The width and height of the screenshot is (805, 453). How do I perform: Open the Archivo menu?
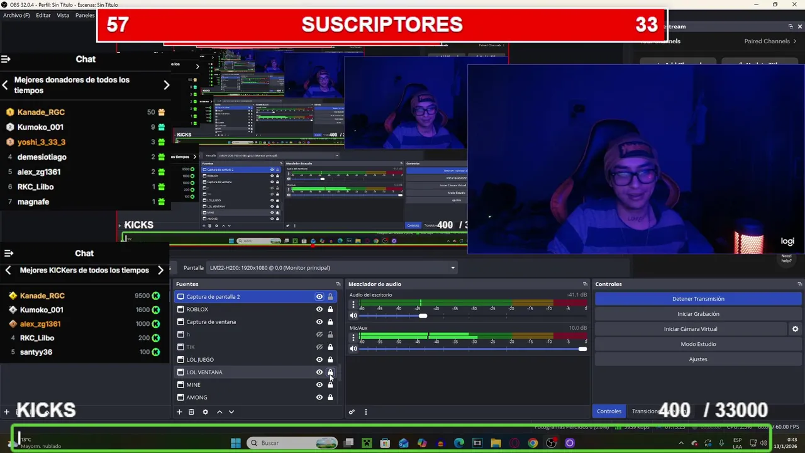tap(16, 15)
